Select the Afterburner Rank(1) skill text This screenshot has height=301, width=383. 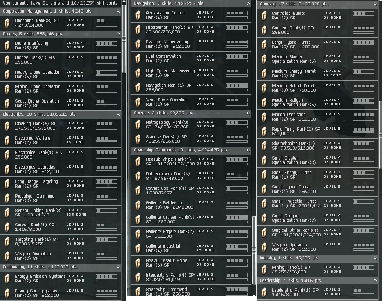coord(170,29)
